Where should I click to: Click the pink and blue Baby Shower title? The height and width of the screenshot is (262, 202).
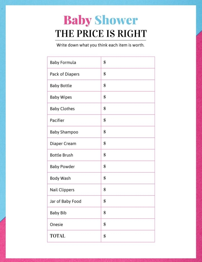click(x=101, y=20)
